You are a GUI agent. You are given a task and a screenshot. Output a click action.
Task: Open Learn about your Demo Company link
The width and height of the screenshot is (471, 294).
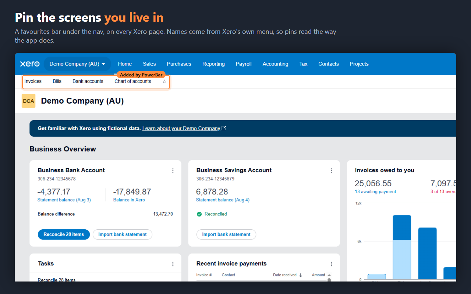coord(184,128)
